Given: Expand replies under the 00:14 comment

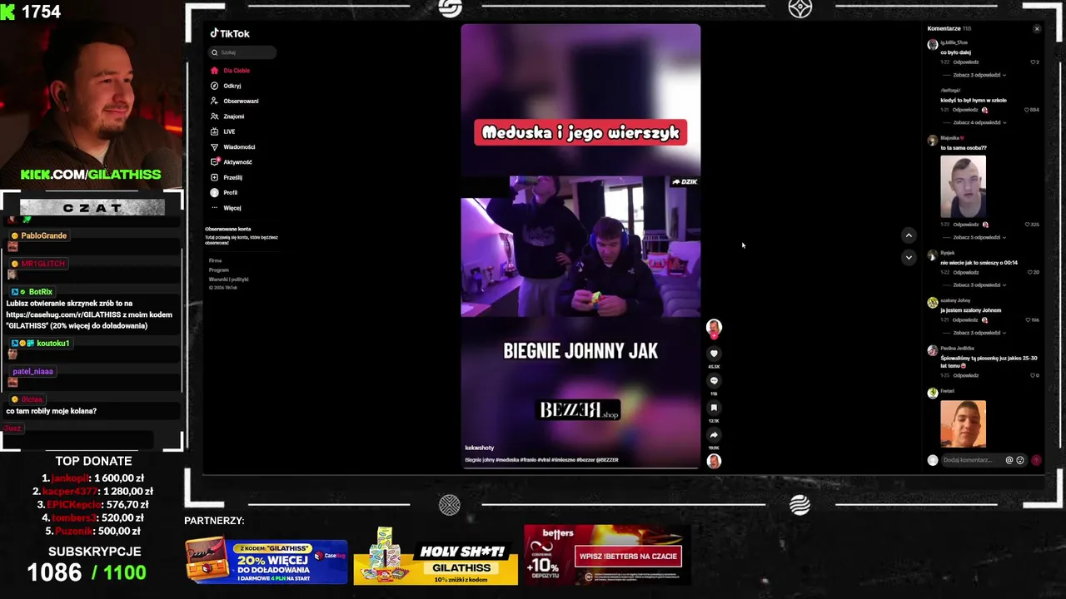Looking at the screenshot, I should 979,285.
